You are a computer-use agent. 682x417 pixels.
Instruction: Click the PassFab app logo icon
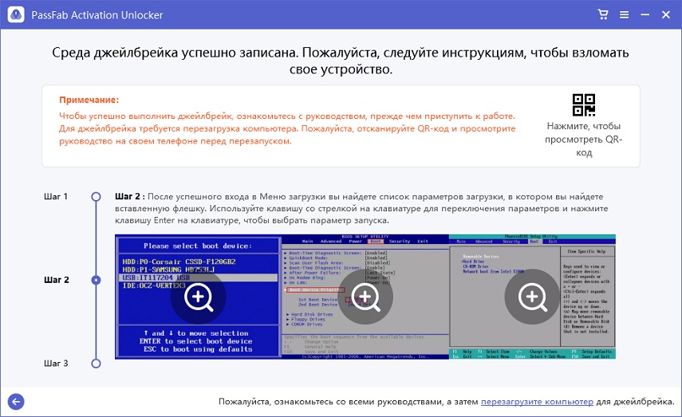[14, 14]
